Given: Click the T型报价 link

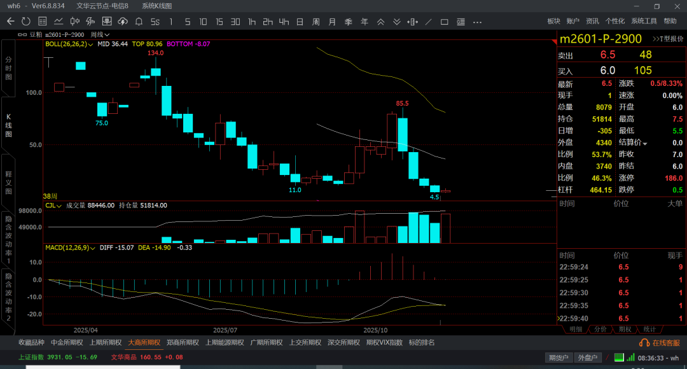Looking at the screenshot, I should (x=667, y=39).
